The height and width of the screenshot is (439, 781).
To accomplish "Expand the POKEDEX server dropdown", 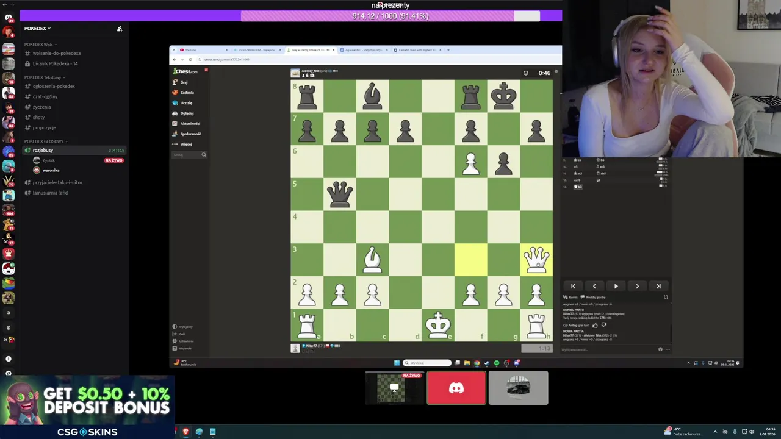I will pos(37,29).
